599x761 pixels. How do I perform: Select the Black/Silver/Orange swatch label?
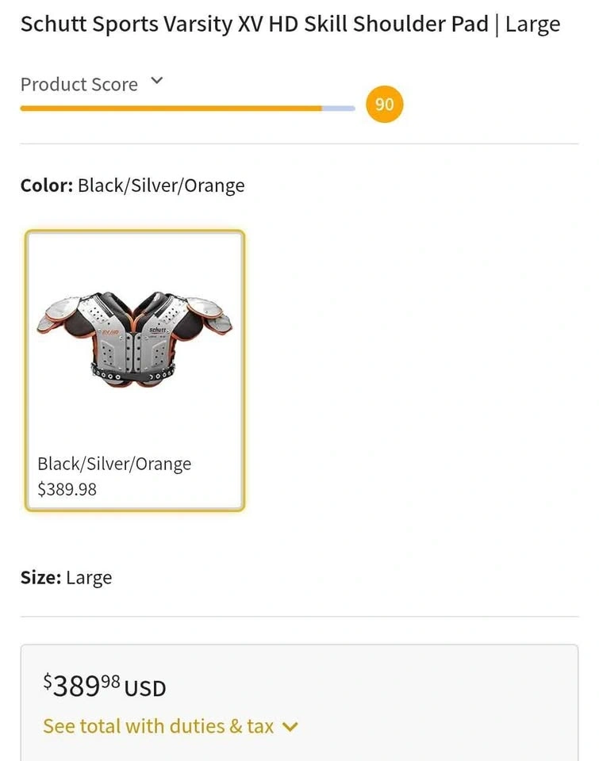(114, 464)
